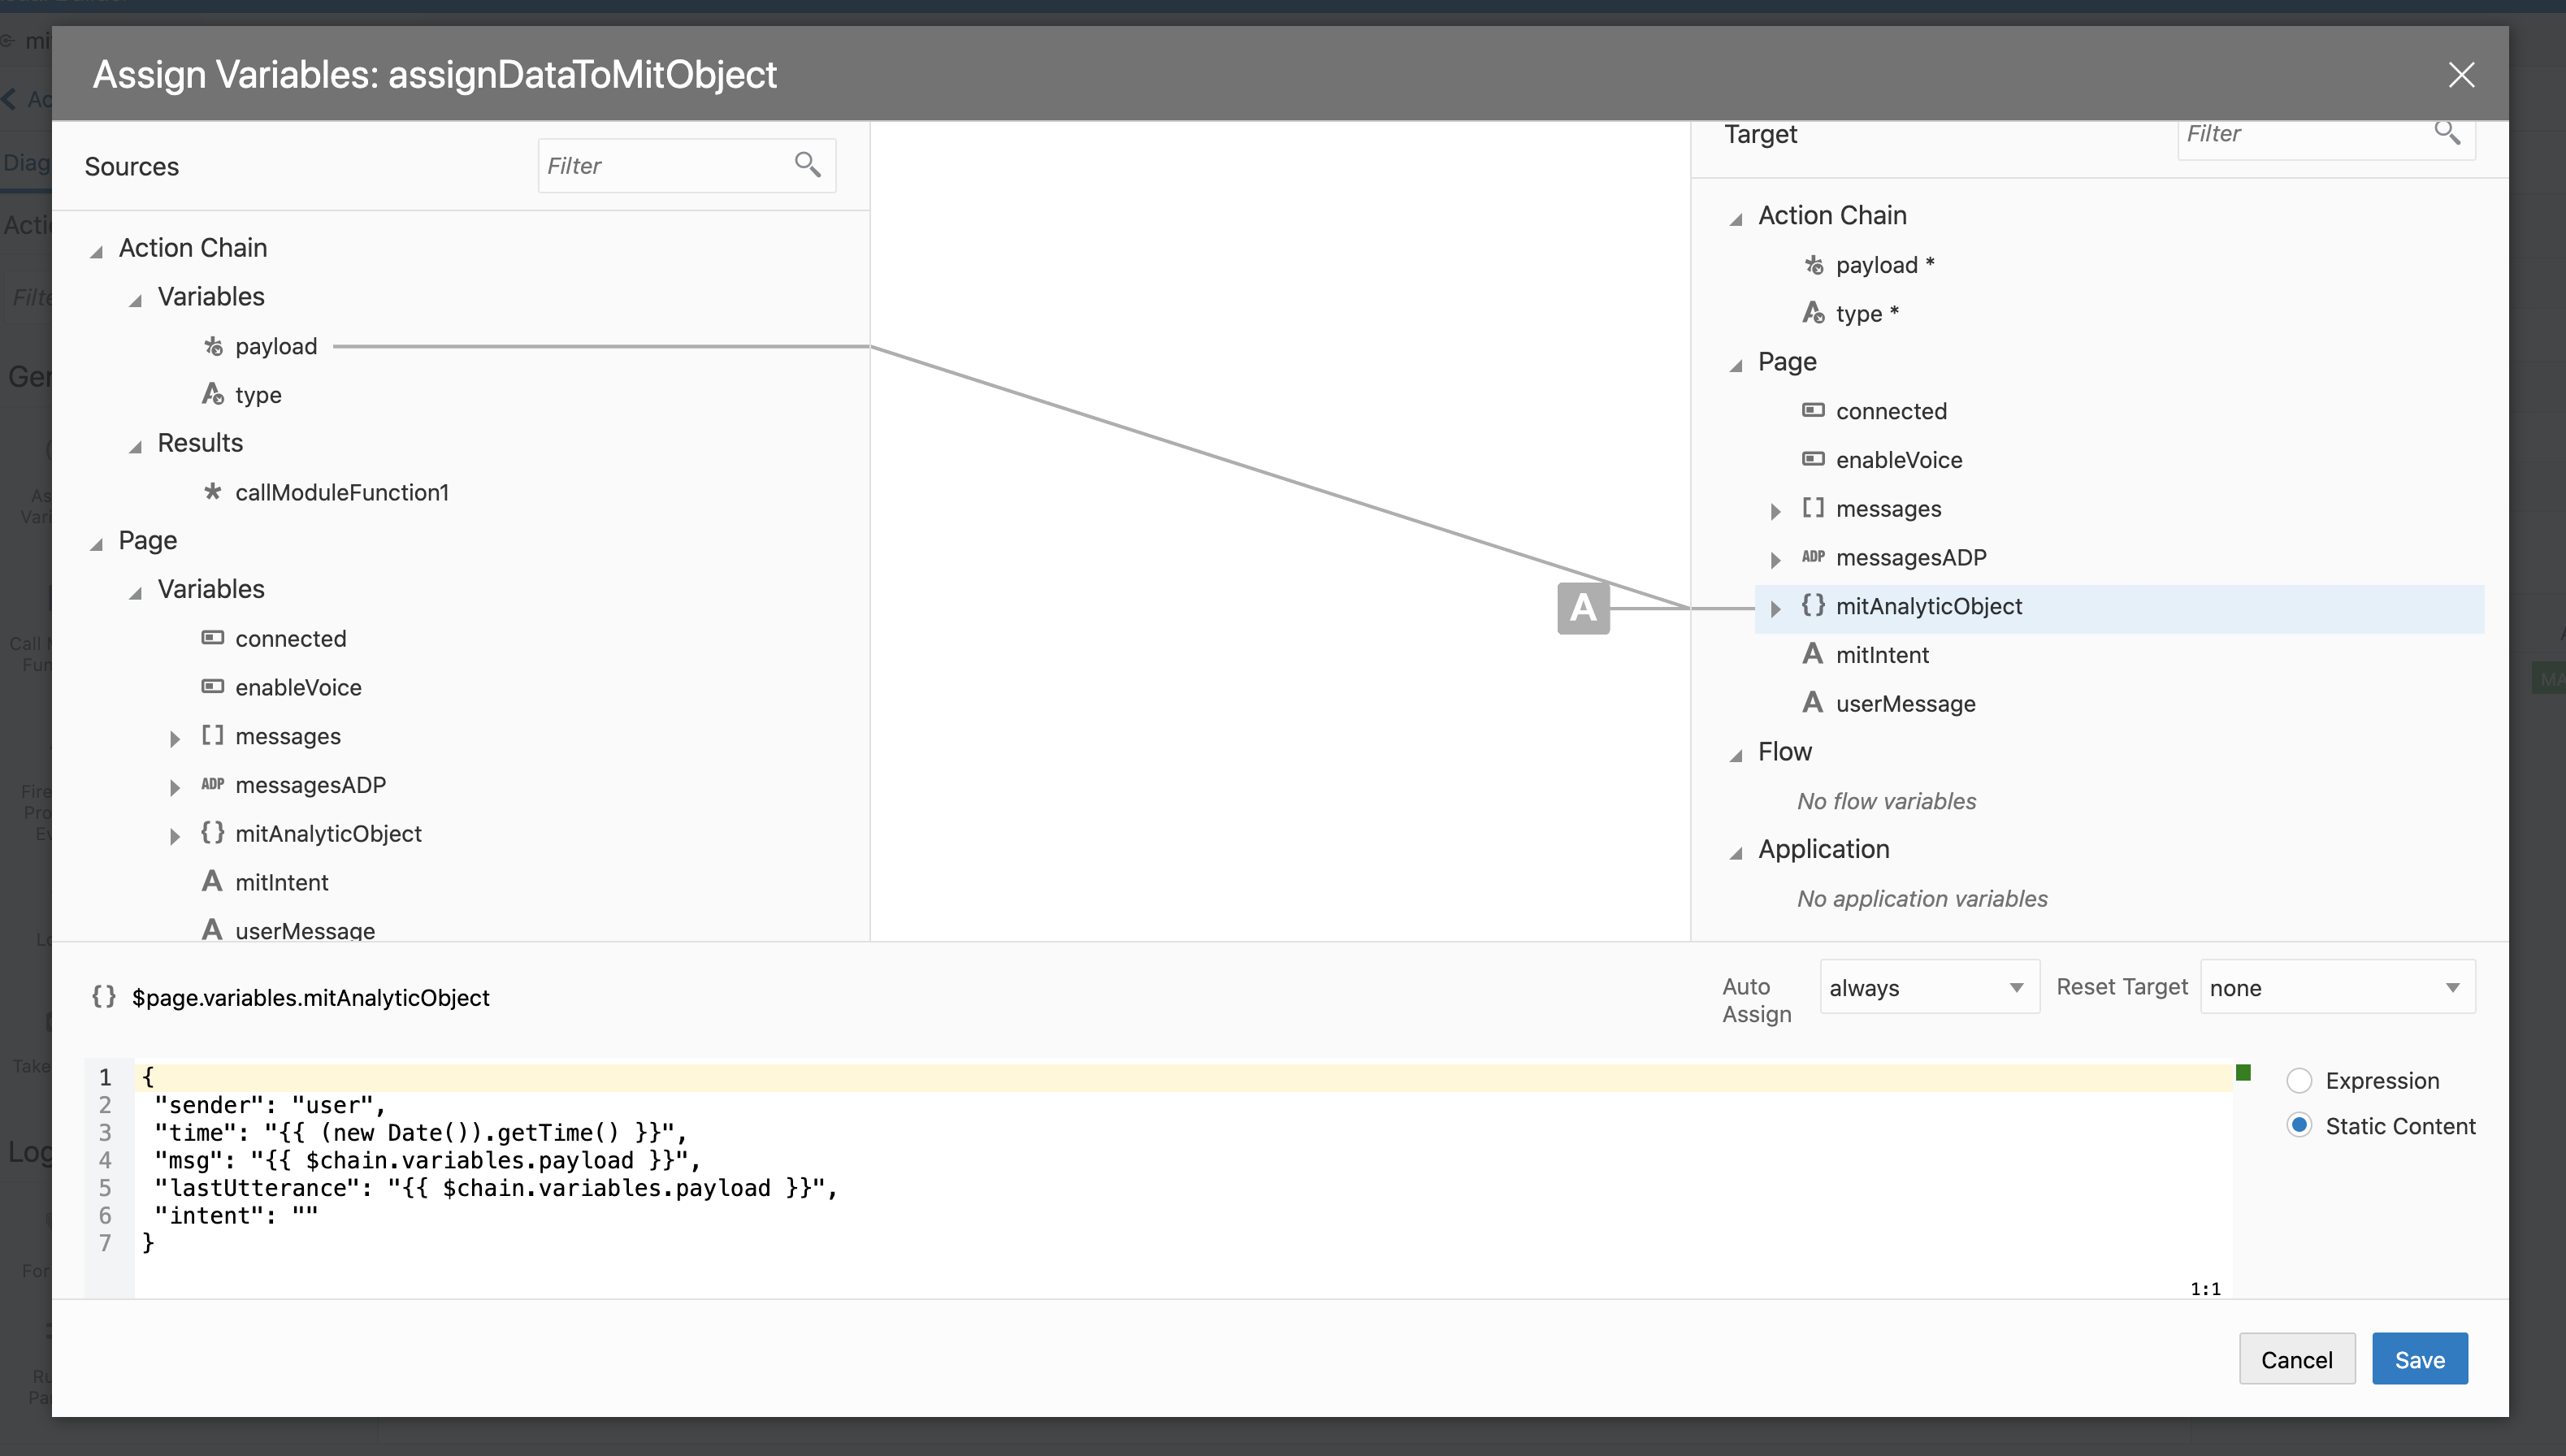Click the Target filter magnifier icon
2566x1456 pixels.
tap(2446, 132)
